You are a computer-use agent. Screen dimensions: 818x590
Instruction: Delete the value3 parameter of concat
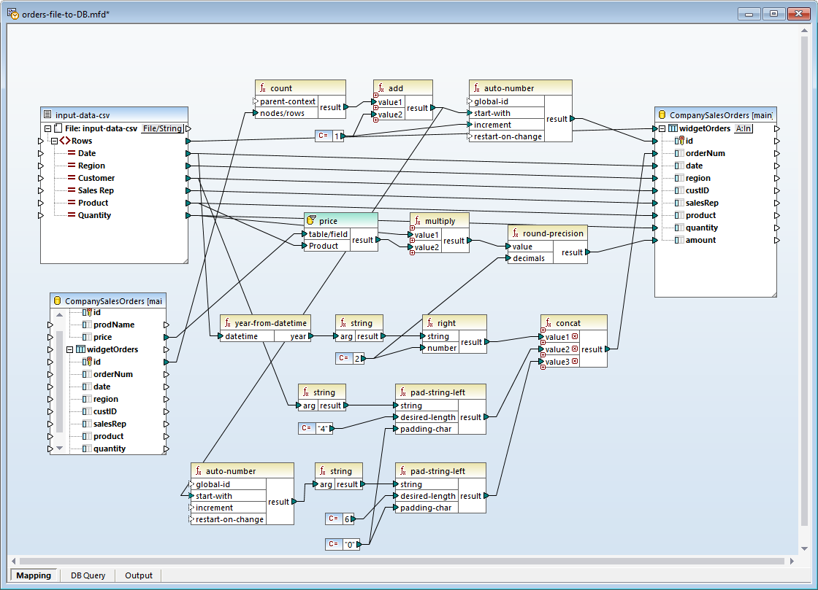point(576,362)
